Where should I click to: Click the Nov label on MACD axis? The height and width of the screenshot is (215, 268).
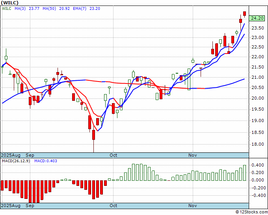click(x=193, y=206)
